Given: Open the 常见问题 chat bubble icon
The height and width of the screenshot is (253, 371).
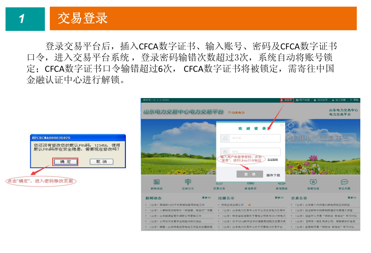Looking at the screenshot, I should point(344,182).
